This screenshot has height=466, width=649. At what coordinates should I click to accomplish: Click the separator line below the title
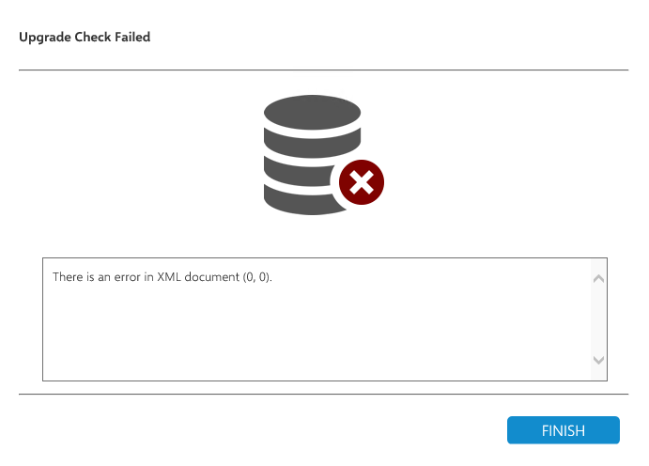click(x=323, y=70)
